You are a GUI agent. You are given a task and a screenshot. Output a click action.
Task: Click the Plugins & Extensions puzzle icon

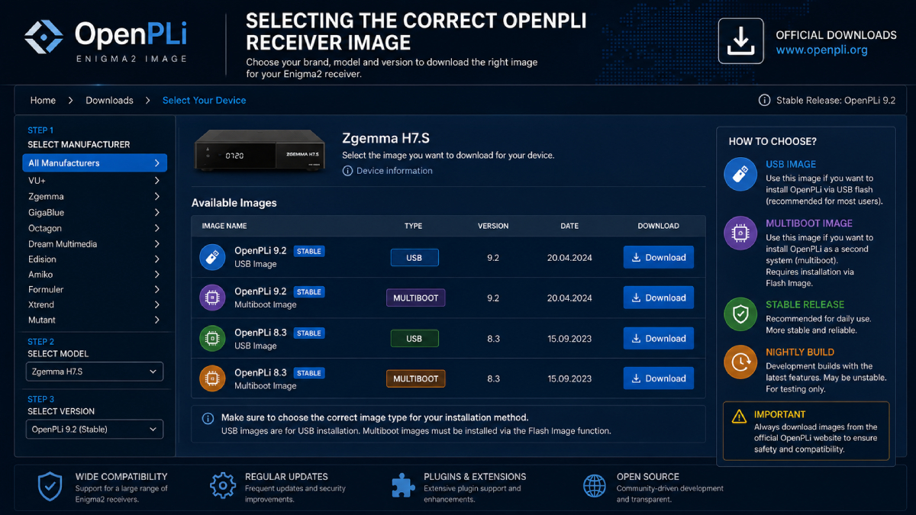pos(403,486)
